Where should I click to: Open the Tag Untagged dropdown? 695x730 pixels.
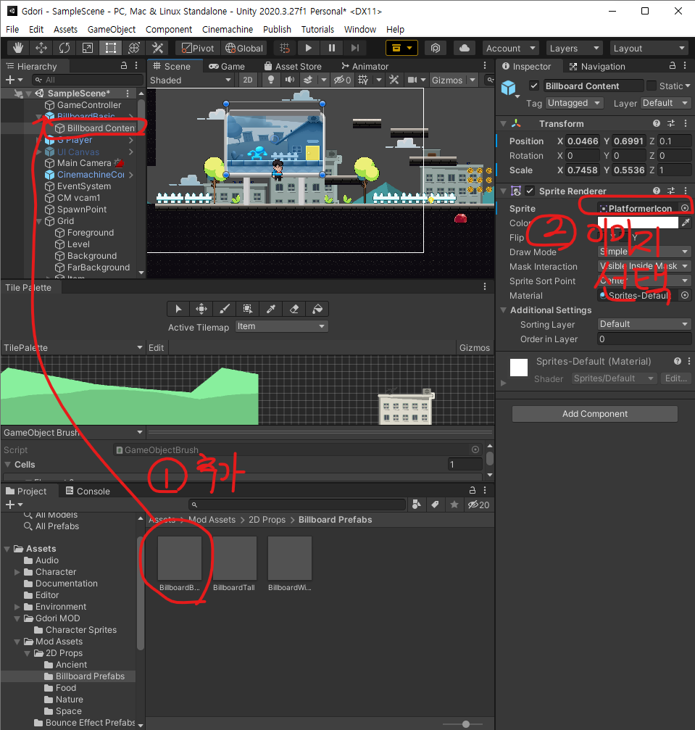pyautogui.click(x=575, y=103)
